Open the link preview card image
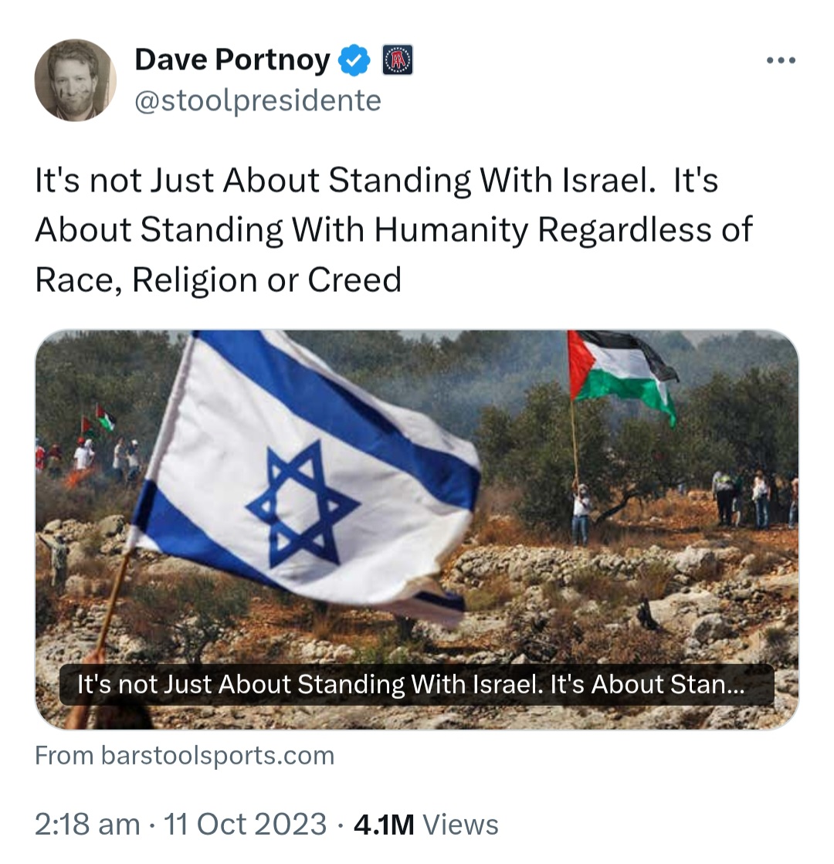 [x=417, y=530]
